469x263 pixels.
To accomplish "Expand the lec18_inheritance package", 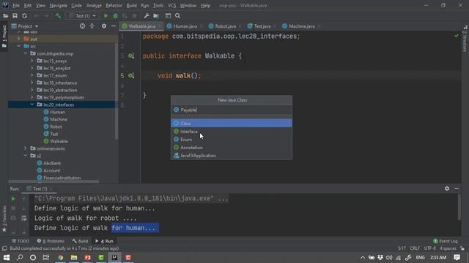I will [32, 83].
